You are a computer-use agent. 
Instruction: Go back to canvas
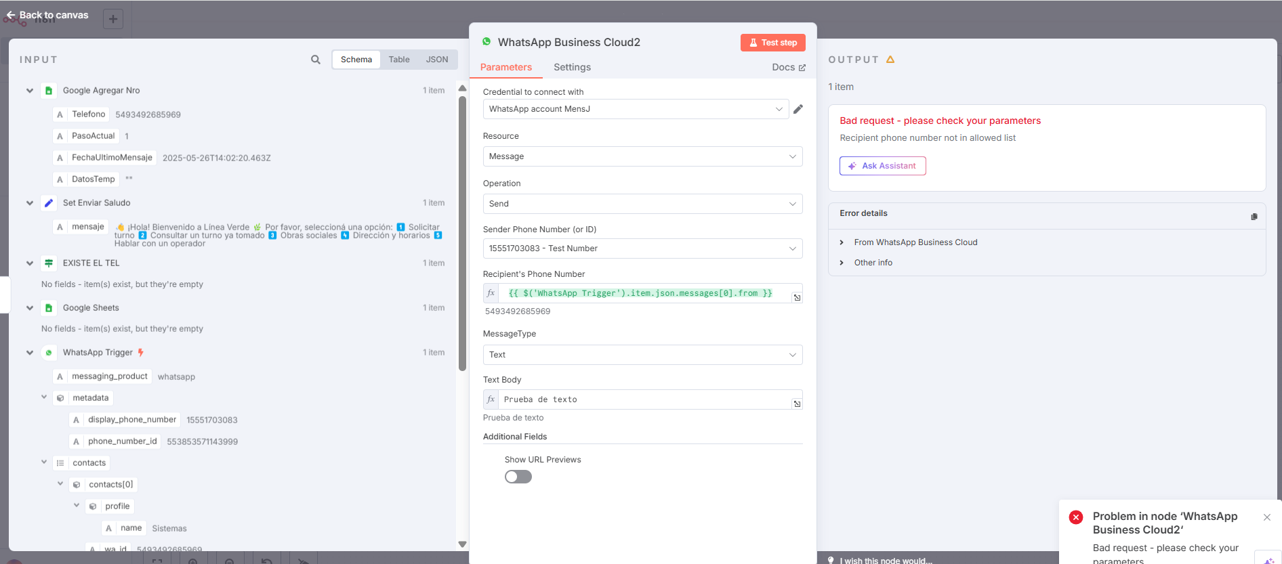click(x=47, y=15)
